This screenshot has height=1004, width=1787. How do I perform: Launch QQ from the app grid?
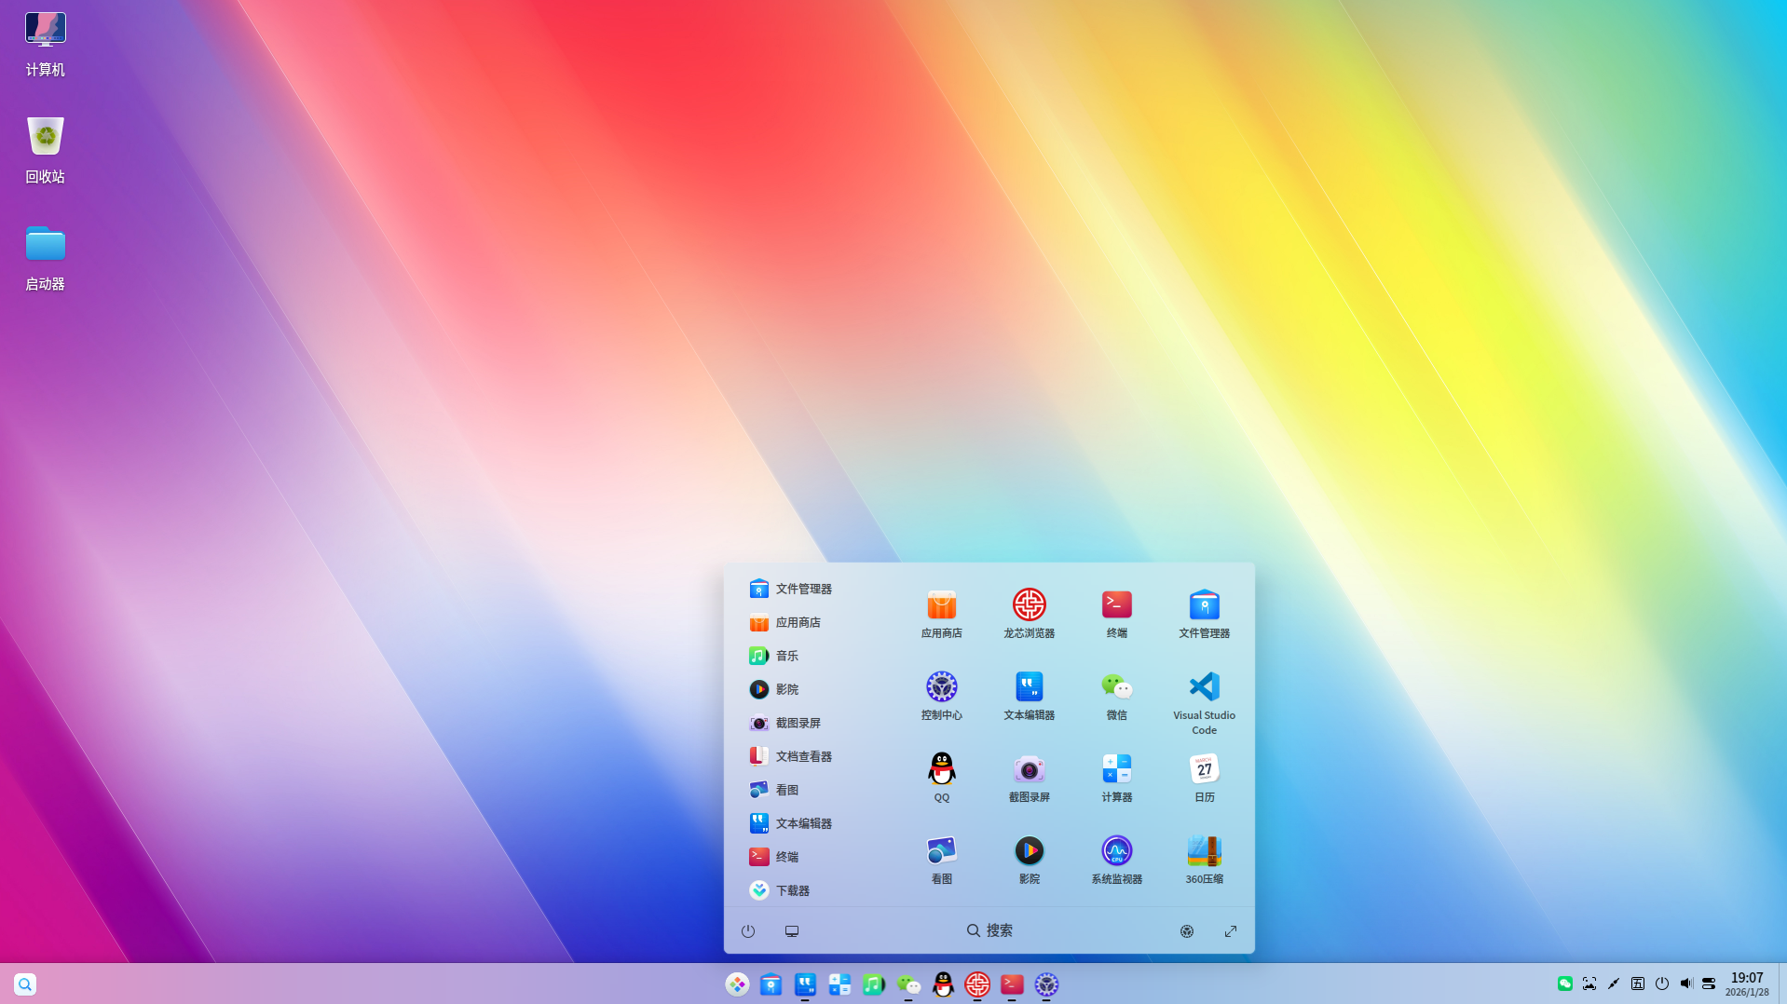click(941, 769)
